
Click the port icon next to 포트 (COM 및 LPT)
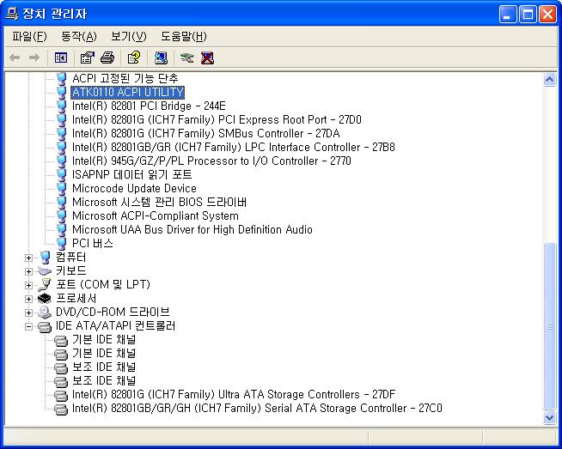point(45,285)
